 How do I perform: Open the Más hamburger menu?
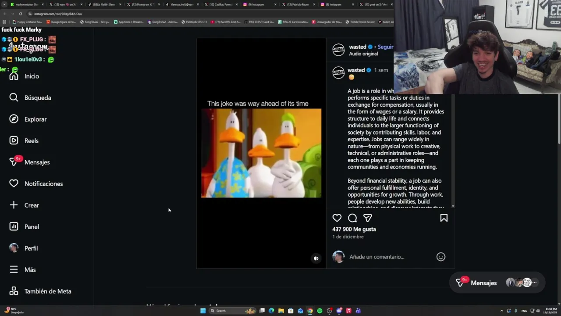[x=14, y=269]
